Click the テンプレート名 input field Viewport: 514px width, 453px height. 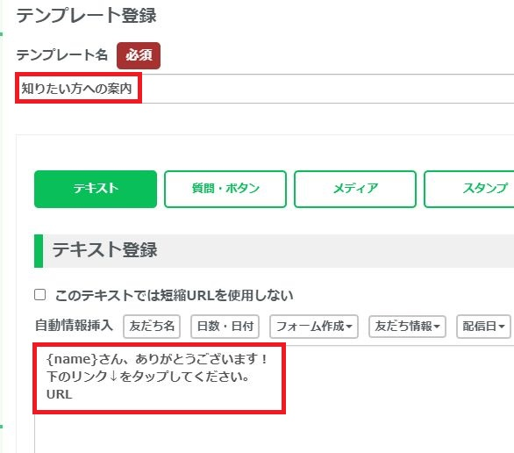[265, 89]
